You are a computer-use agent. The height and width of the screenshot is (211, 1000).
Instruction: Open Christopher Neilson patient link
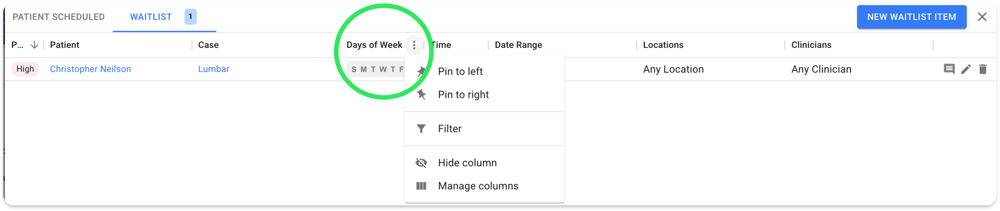coord(90,69)
